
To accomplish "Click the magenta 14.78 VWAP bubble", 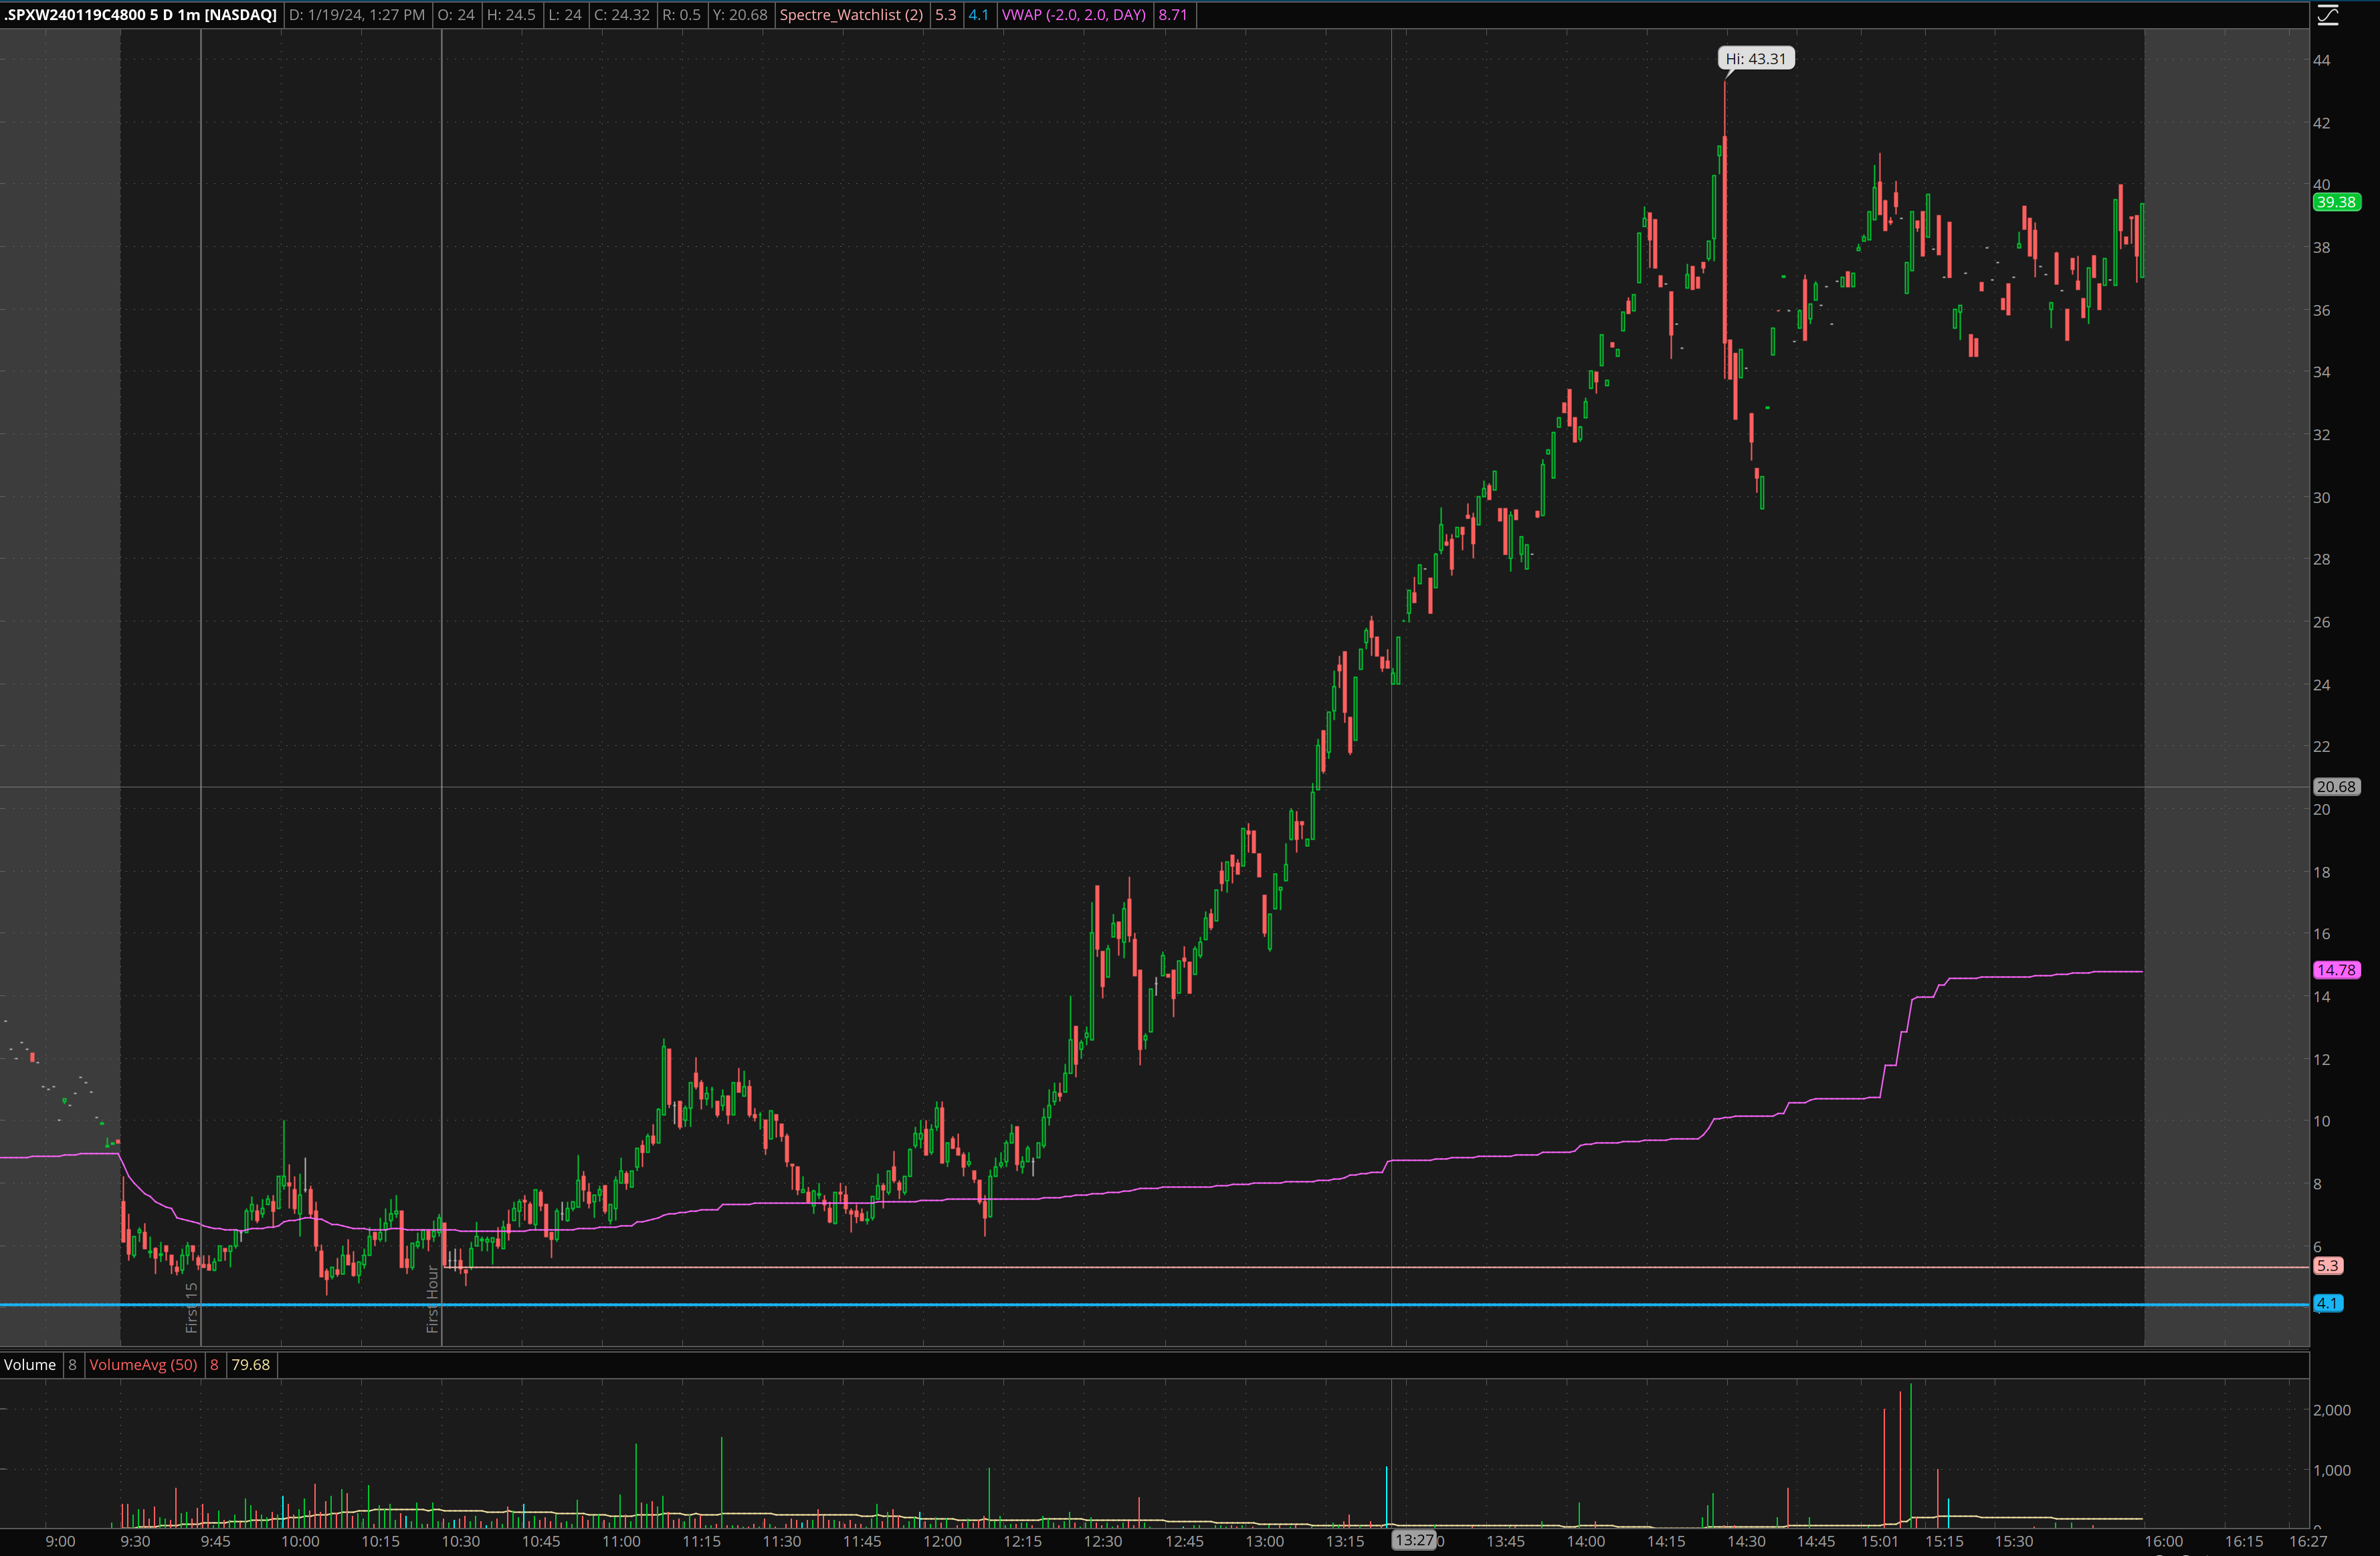I will pos(2336,970).
